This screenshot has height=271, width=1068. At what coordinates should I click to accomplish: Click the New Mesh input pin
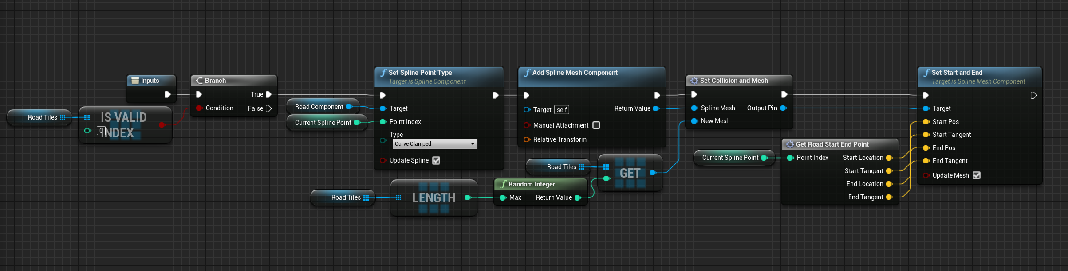tap(694, 121)
